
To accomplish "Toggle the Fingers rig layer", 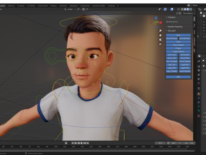I will 179,48.
